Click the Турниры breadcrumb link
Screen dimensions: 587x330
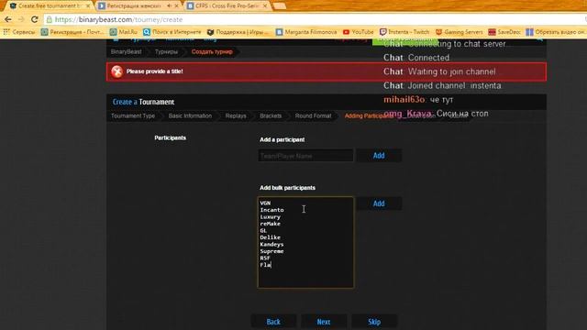167,52
